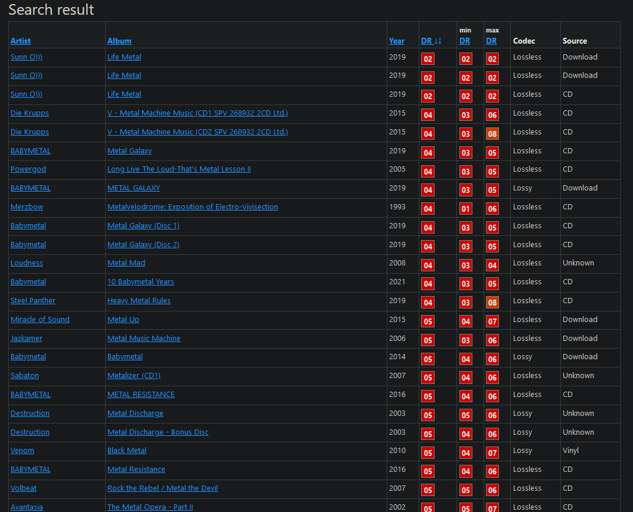Open Metal Discharge - Bonus Disc album
Screen dimensions: 633x512
[158, 432]
